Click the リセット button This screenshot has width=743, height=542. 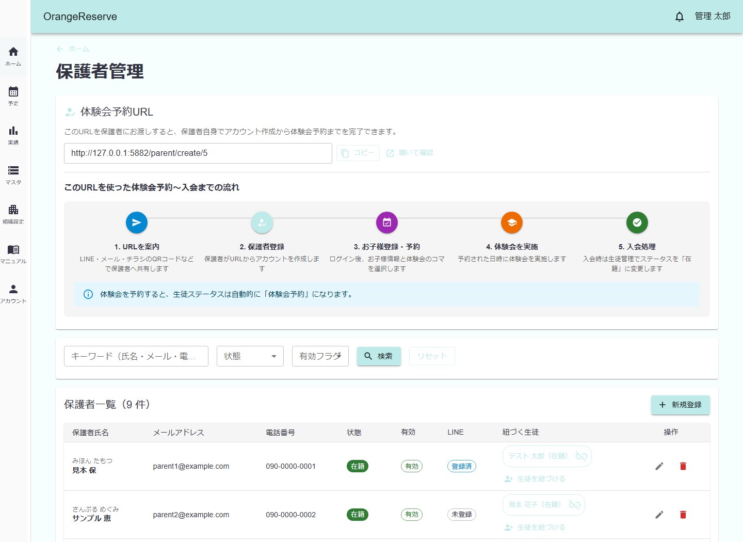tap(432, 356)
